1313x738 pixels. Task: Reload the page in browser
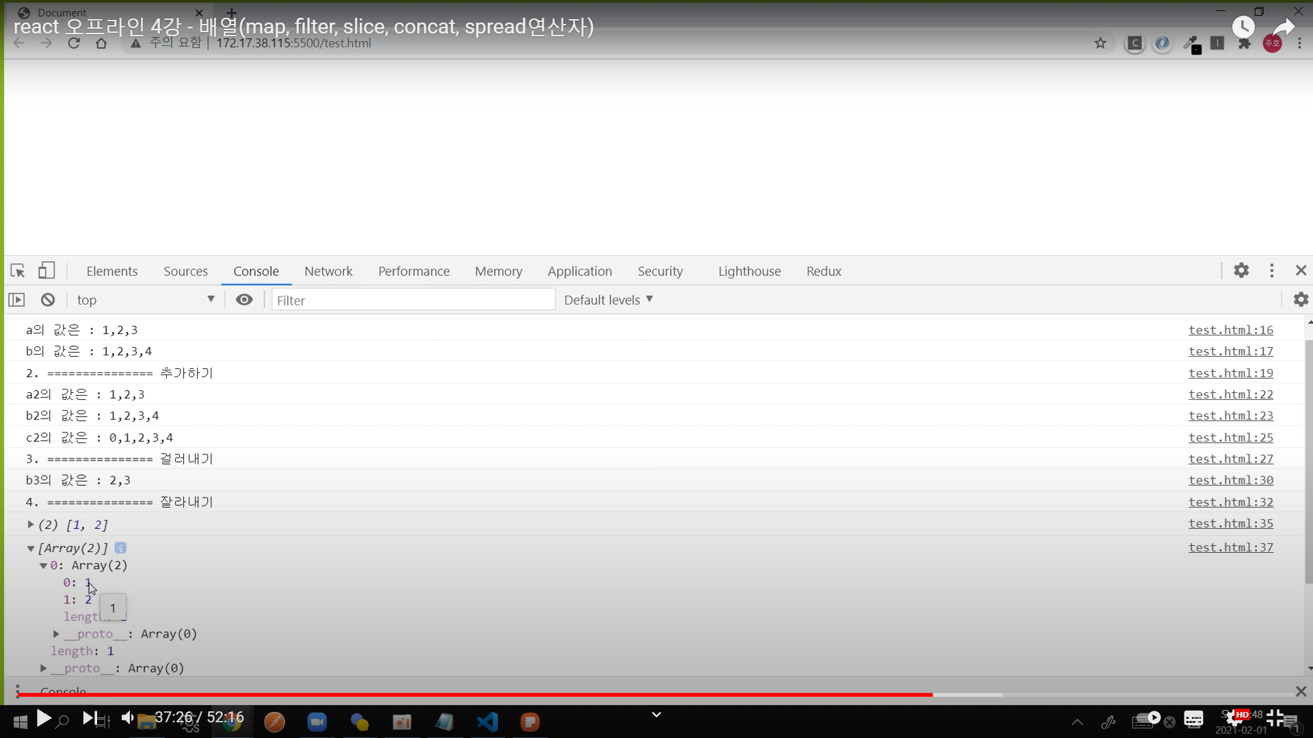(74, 44)
